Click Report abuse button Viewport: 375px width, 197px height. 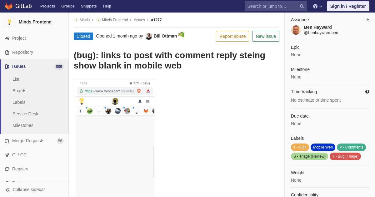click(232, 36)
